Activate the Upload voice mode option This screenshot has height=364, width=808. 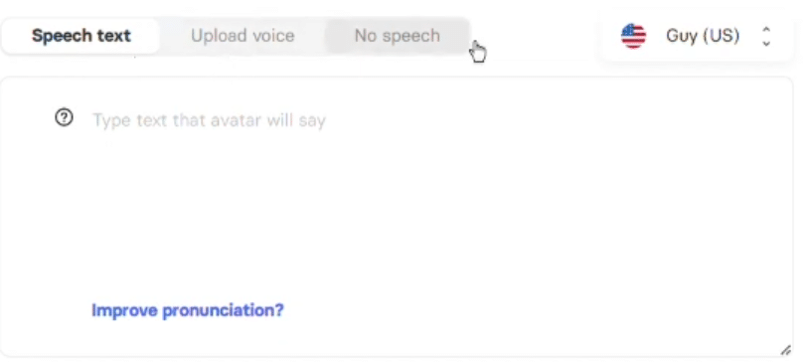(x=242, y=36)
